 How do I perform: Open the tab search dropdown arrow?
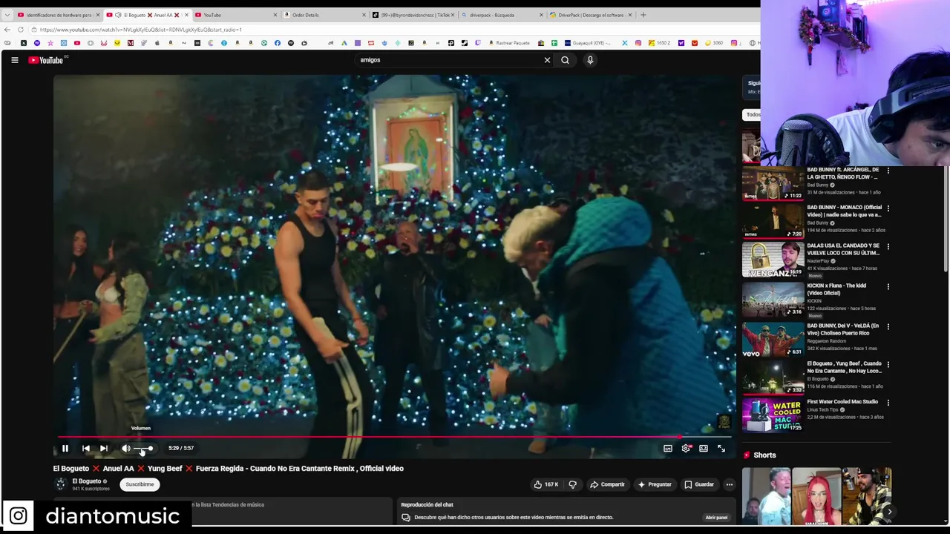click(x=6, y=15)
